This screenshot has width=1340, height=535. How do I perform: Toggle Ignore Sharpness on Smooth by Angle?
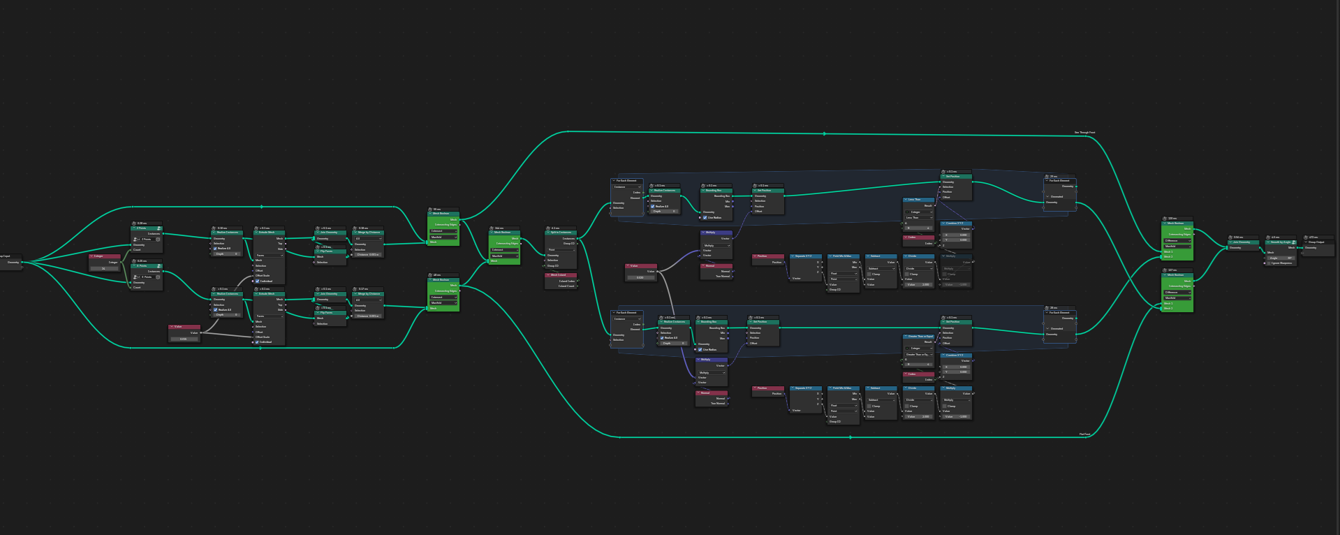(1269, 263)
